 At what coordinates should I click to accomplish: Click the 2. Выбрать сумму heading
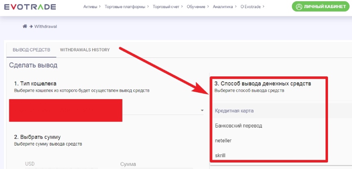coord(37,137)
